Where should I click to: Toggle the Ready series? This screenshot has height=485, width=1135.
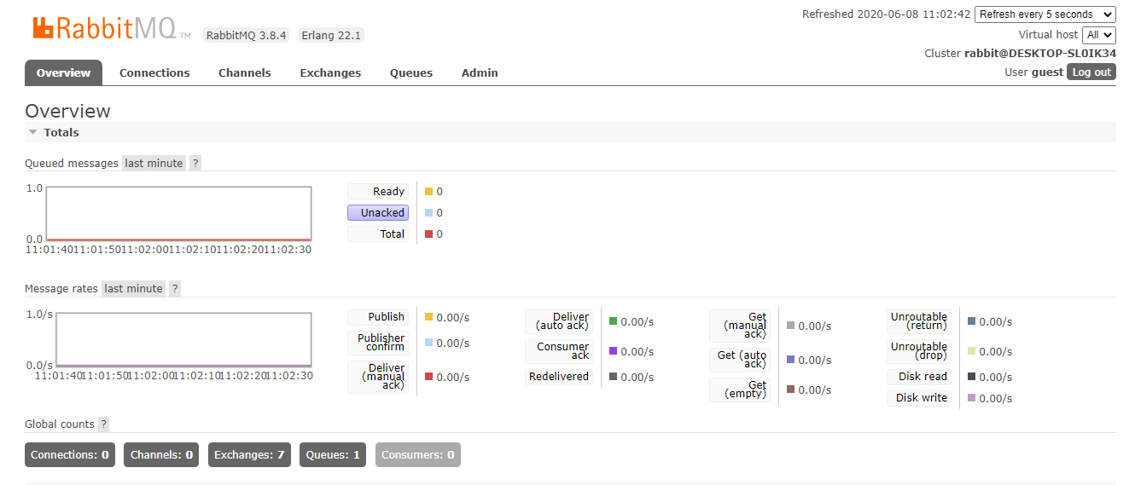click(x=378, y=191)
